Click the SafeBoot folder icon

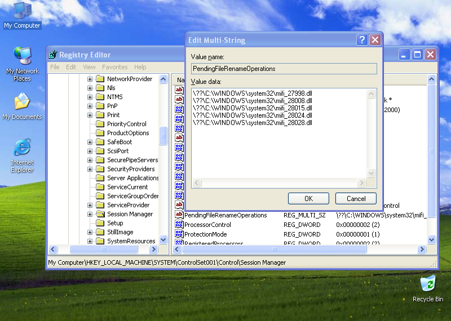[100, 142]
